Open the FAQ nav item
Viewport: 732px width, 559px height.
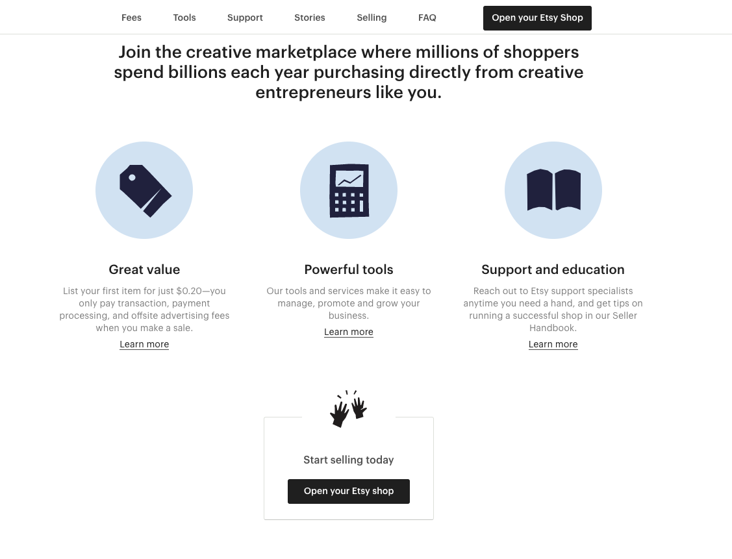[427, 18]
